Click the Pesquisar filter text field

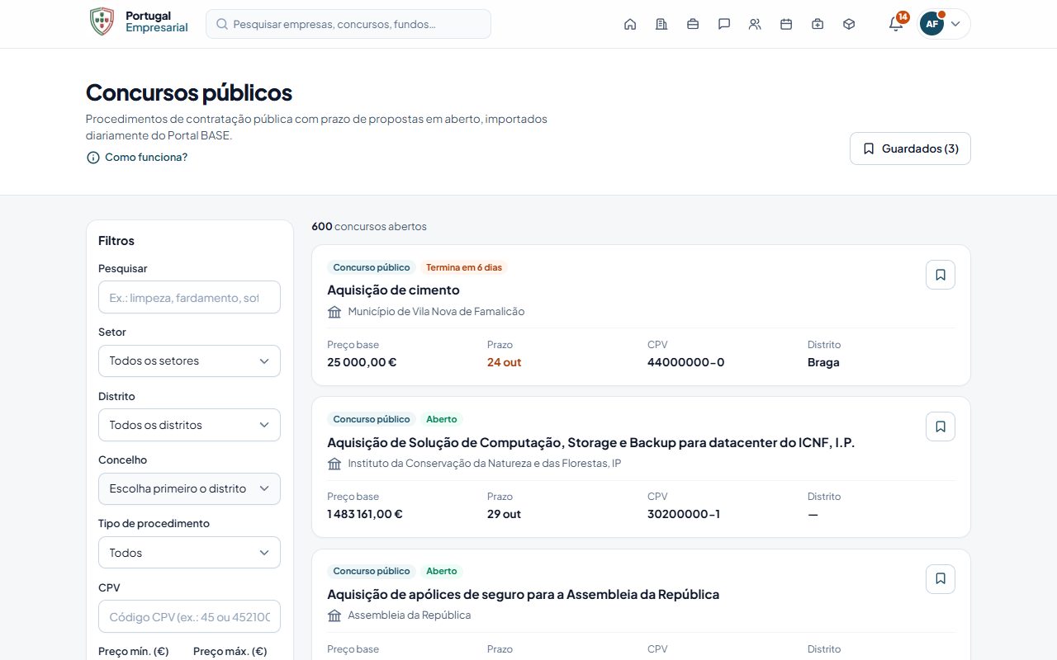(x=189, y=297)
